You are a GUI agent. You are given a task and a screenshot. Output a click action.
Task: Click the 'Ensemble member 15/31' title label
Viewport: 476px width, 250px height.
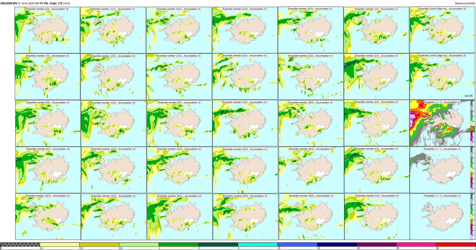click(113, 196)
